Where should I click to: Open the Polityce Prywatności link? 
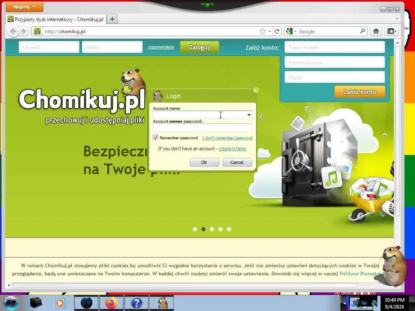(362, 273)
